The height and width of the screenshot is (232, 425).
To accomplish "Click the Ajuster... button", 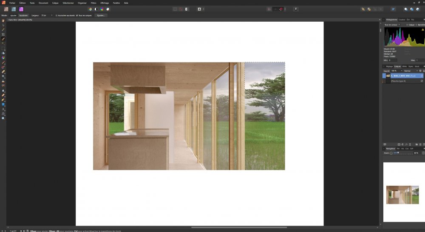I will click(101, 15).
